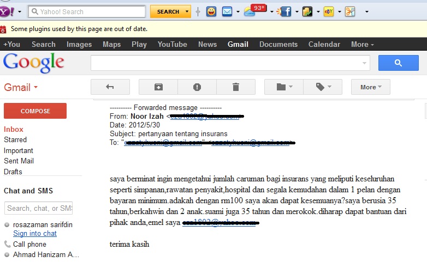
Task: Report spam using the exclamation icon
Action: click(197, 87)
